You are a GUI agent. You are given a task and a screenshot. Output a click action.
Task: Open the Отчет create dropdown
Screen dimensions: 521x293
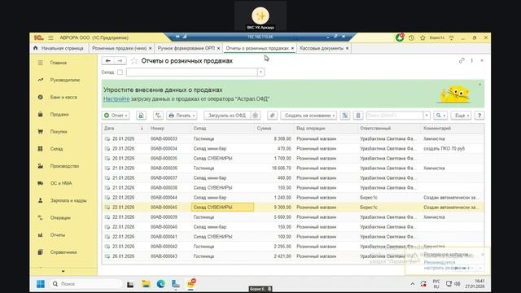point(116,116)
